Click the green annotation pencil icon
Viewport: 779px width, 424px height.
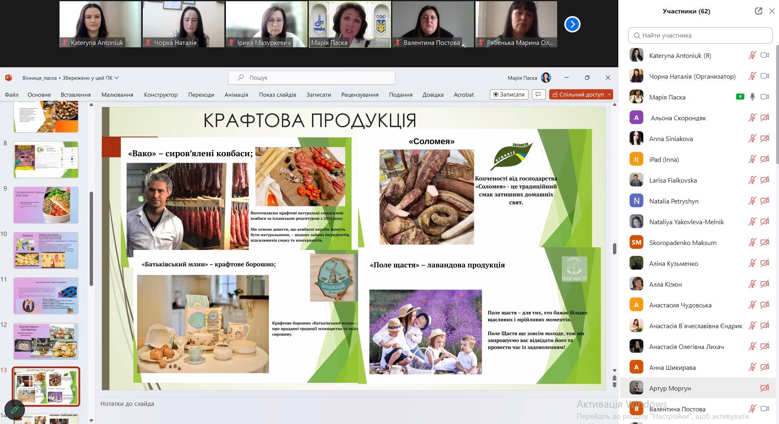click(15, 410)
